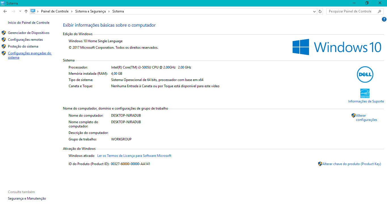Click the Windows ativado text
387x205 pixels.
coord(81,156)
